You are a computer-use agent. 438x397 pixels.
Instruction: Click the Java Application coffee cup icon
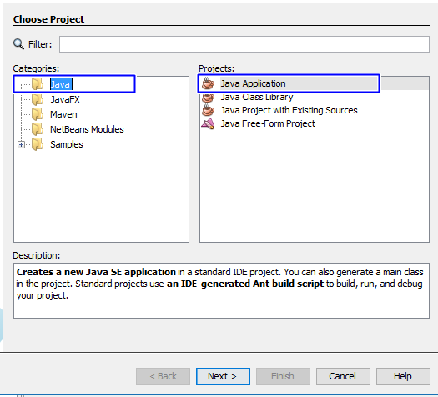[208, 83]
